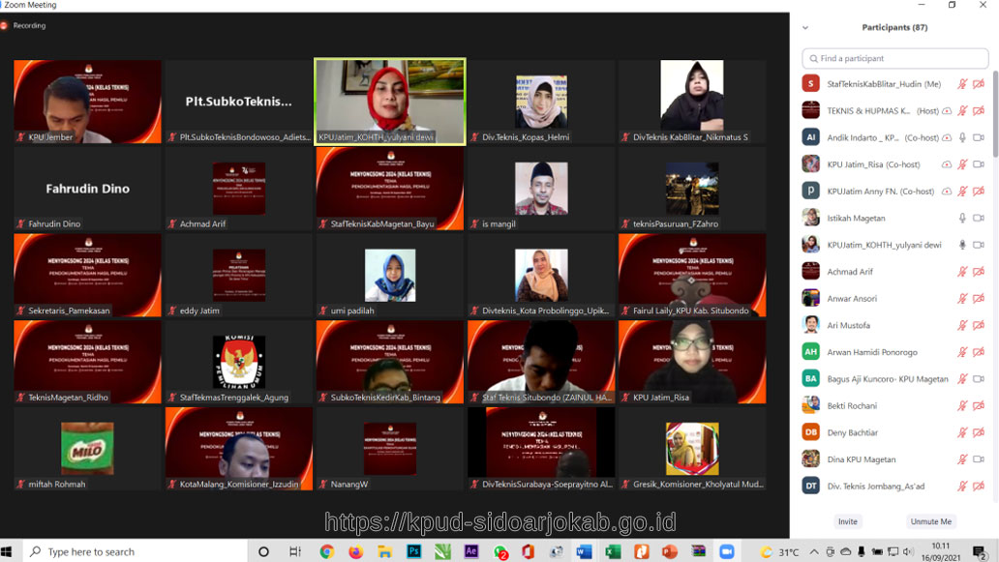Viewport: 999px width, 562px height.
Task: Click video icon for Bagus Aji Kuncoro
Action: click(979, 379)
